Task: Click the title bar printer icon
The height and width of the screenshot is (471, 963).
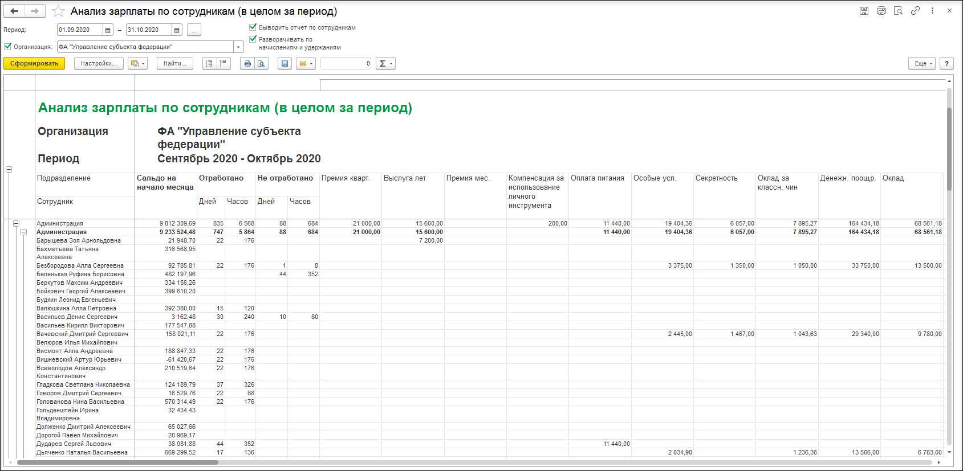Action: (881, 11)
